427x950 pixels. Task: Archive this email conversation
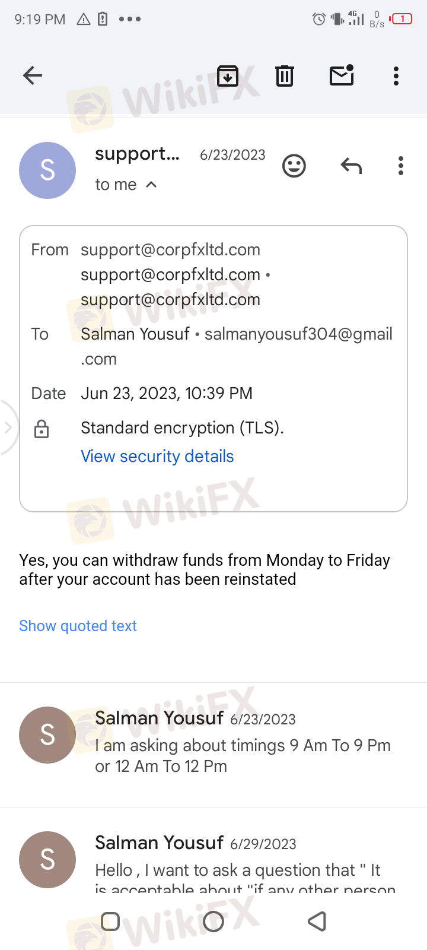(x=228, y=75)
